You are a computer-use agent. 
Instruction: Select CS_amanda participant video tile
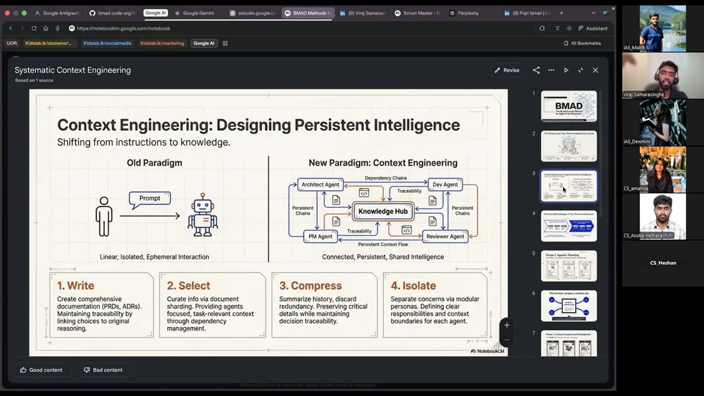[x=663, y=170]
